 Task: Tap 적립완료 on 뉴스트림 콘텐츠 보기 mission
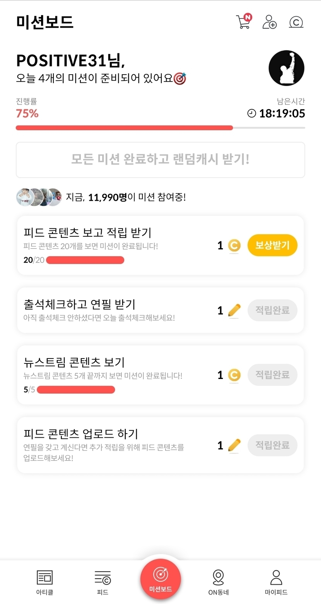pyautogui.click(x=272, y=375)
